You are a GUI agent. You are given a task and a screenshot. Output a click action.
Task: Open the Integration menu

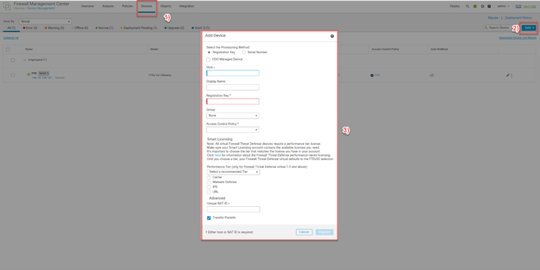pyautogui.click(x=187, y=6)
